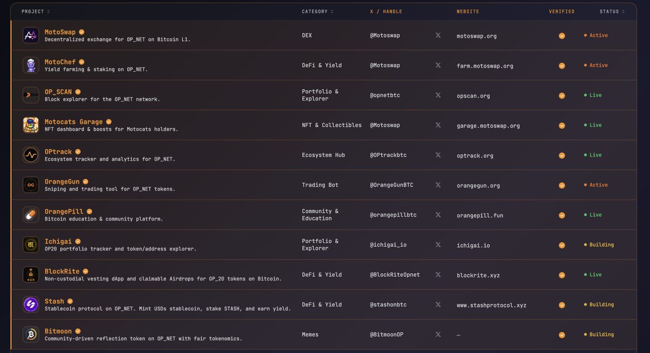Click the @OrangeGunBTC handle
This screenshot has width=650, height=353.
(392, 185)
